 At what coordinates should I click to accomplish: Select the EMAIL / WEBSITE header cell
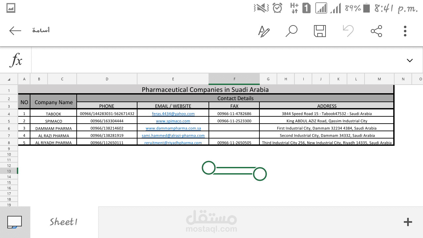(173, 106)
